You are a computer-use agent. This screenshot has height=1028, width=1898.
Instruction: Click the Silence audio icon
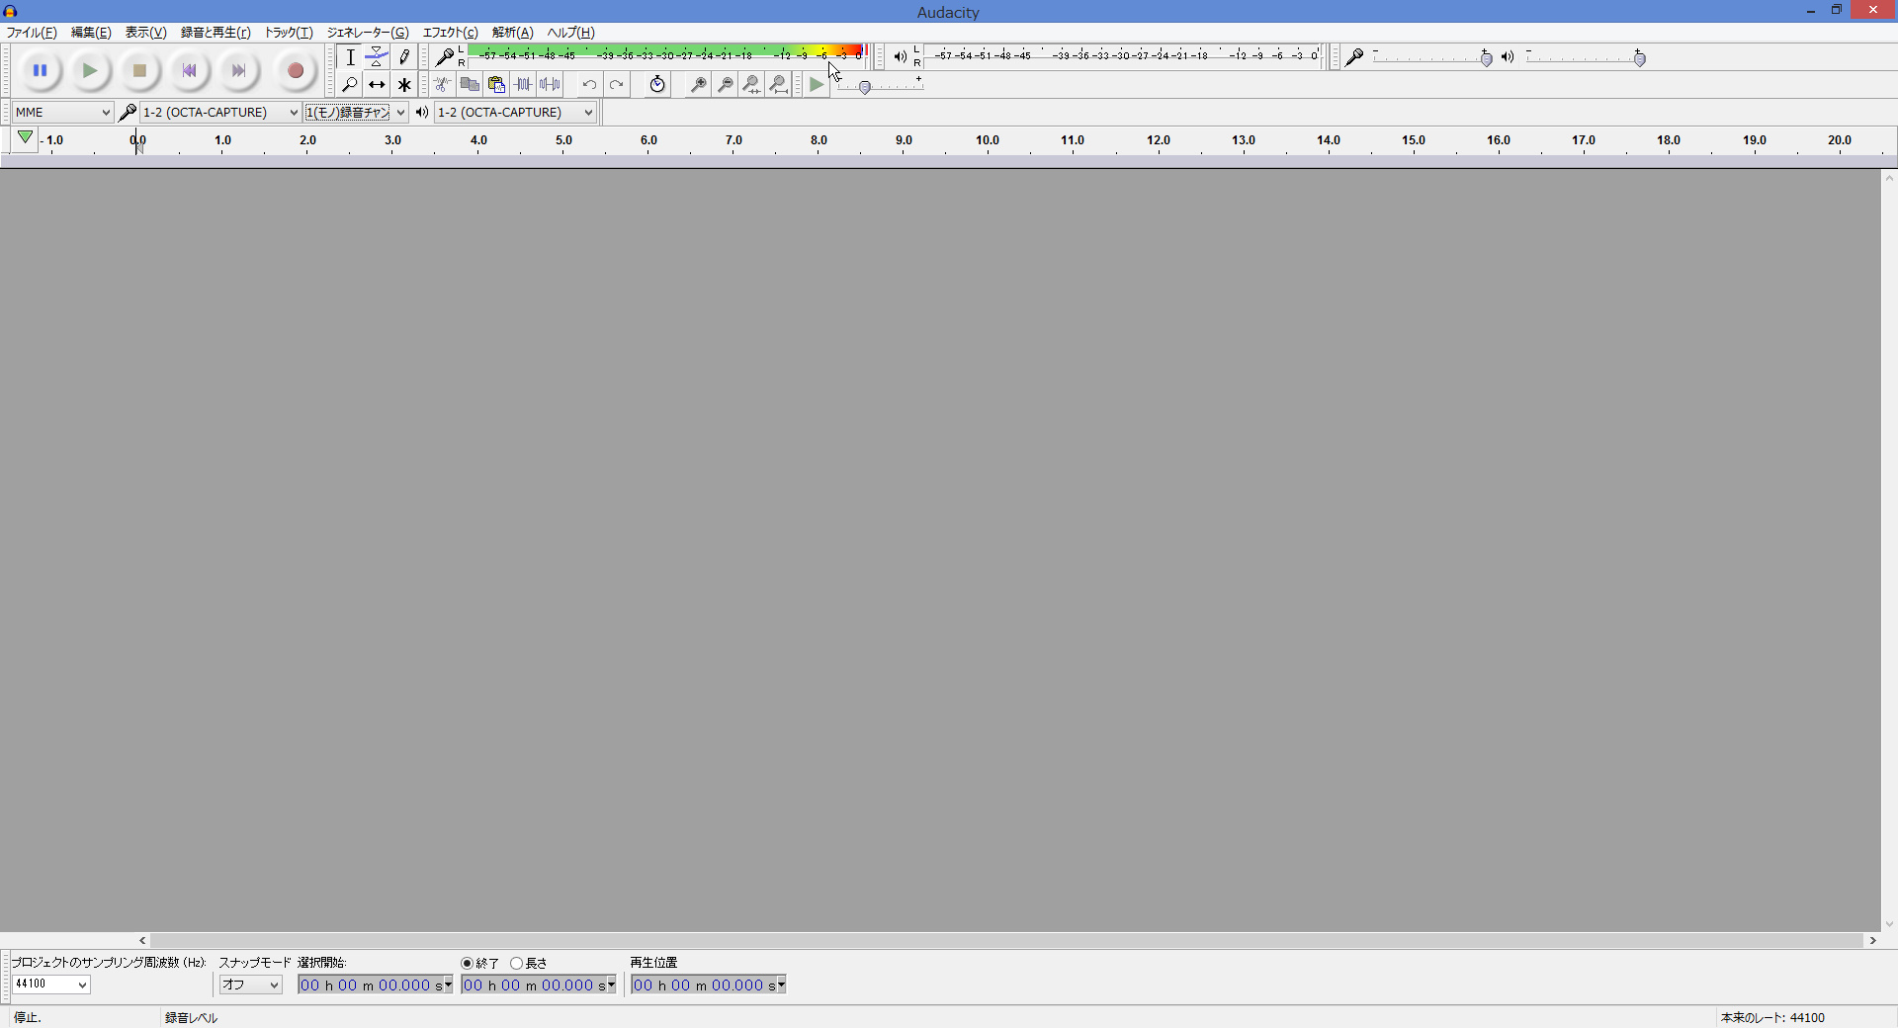[550, 84]
